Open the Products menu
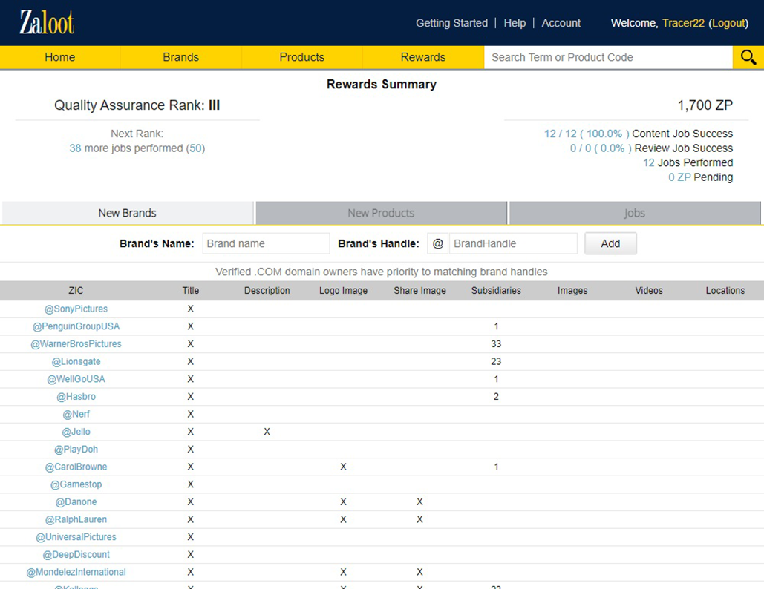The image size is (764, 589). pyautogui.click(x=302, y=57)
